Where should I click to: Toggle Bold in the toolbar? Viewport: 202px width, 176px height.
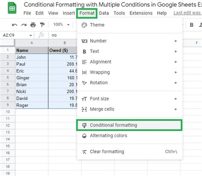click(192, 25)
